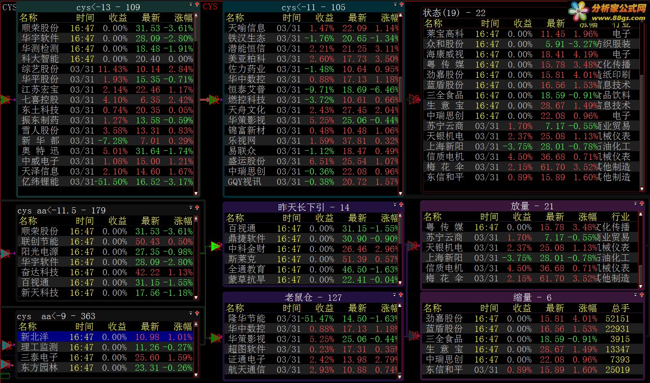Click scroll-down arrow in cys<-13 panel
The height and width of the screenshot is (383, 650).
pos(196,193)
